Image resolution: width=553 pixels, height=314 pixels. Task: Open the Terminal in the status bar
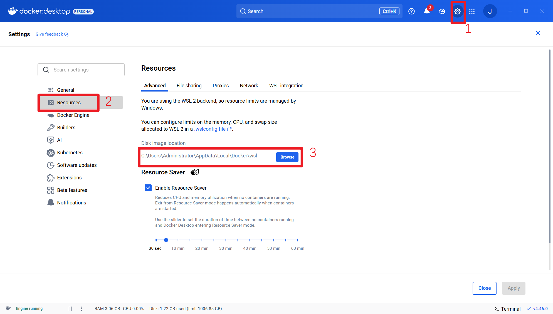[507, 309]
